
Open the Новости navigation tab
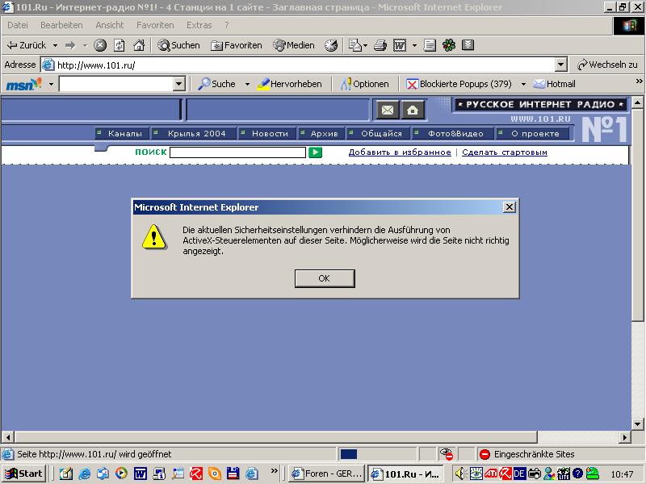coord(266,133)
